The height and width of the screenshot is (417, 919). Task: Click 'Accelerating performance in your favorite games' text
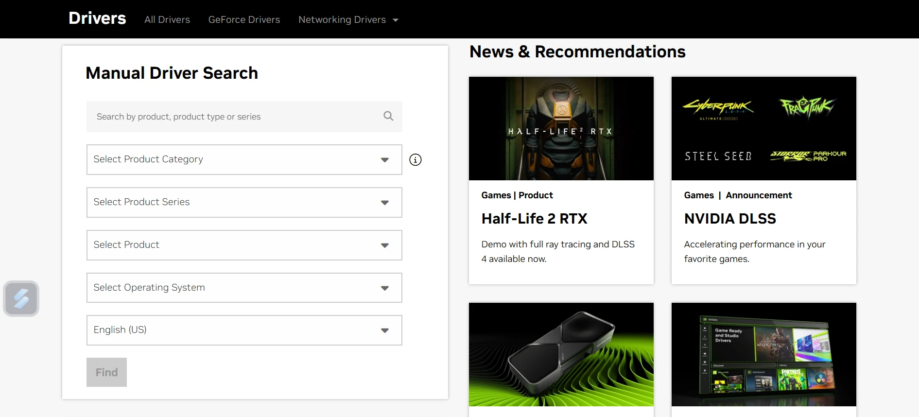point(755,251)
